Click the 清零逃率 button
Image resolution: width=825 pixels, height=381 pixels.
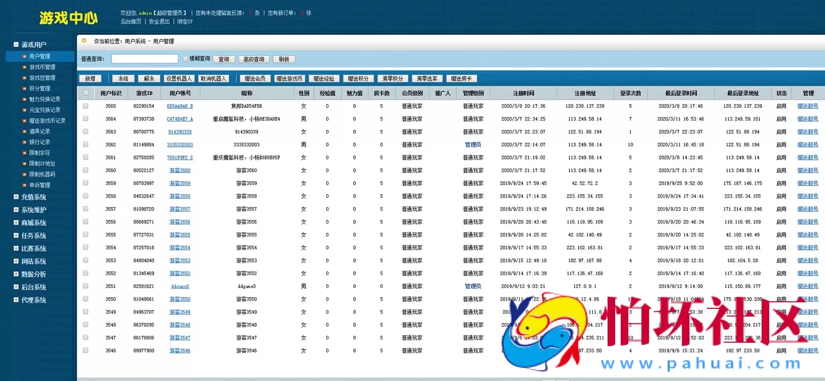[427, 79]
